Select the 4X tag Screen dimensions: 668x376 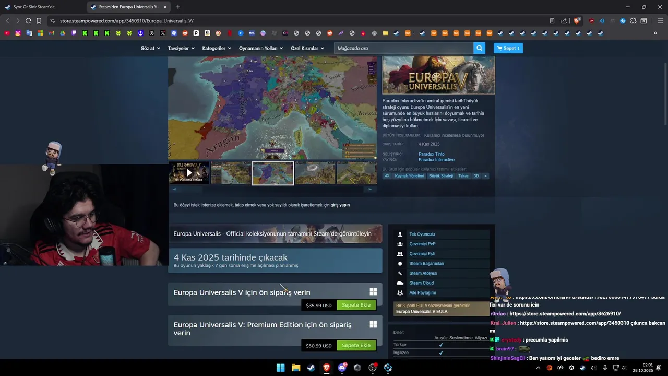pos(387,176)
